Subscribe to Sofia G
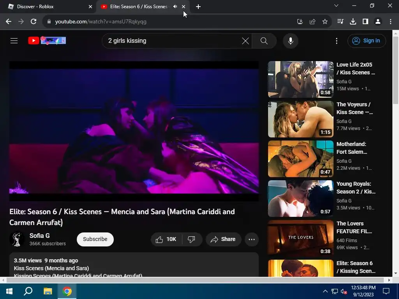 [x=95, y=239]
